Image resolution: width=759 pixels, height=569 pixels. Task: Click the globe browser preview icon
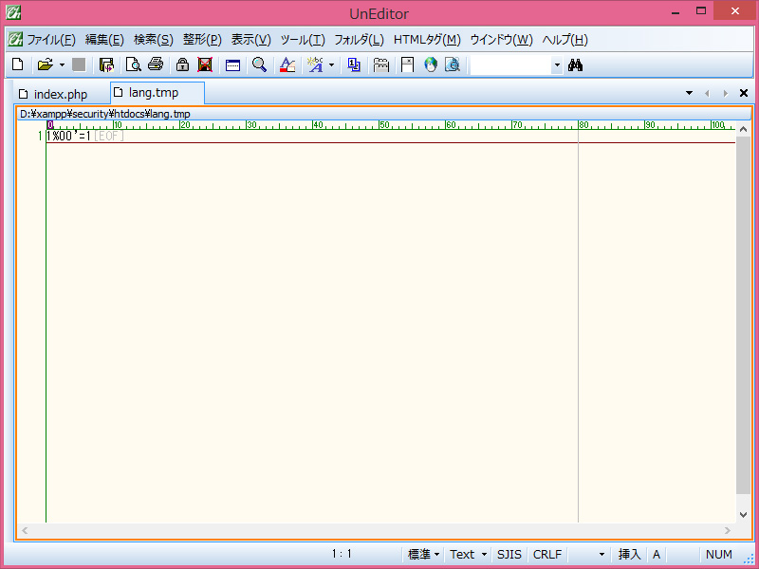pos(430,64)
